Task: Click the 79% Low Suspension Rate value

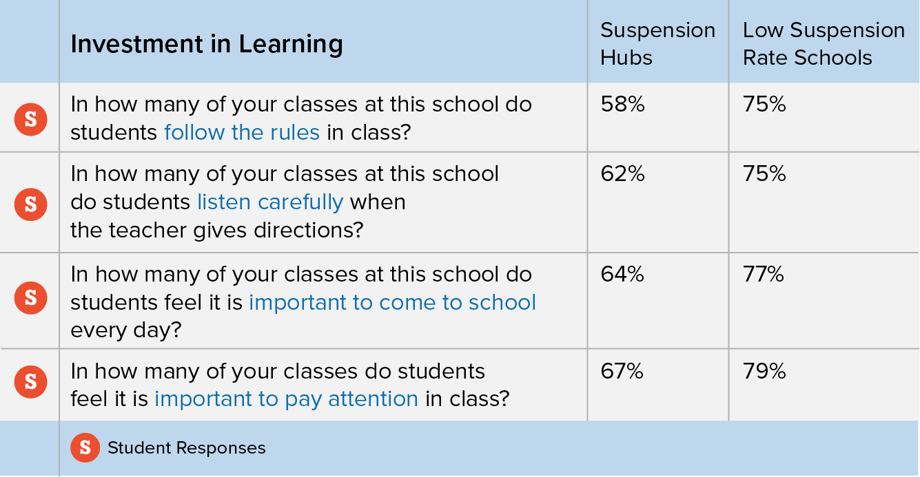Action: coord(764,372)
